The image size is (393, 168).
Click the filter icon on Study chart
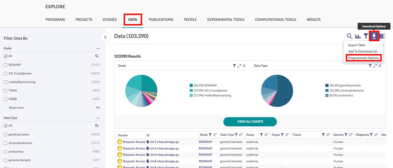[234, 66]
